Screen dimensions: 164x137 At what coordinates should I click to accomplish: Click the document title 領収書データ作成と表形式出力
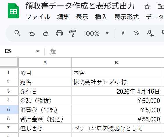tap(80, 6)
